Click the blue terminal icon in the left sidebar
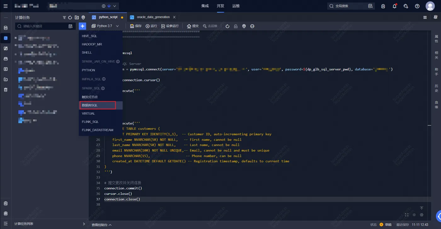 [x=5, y=38]
